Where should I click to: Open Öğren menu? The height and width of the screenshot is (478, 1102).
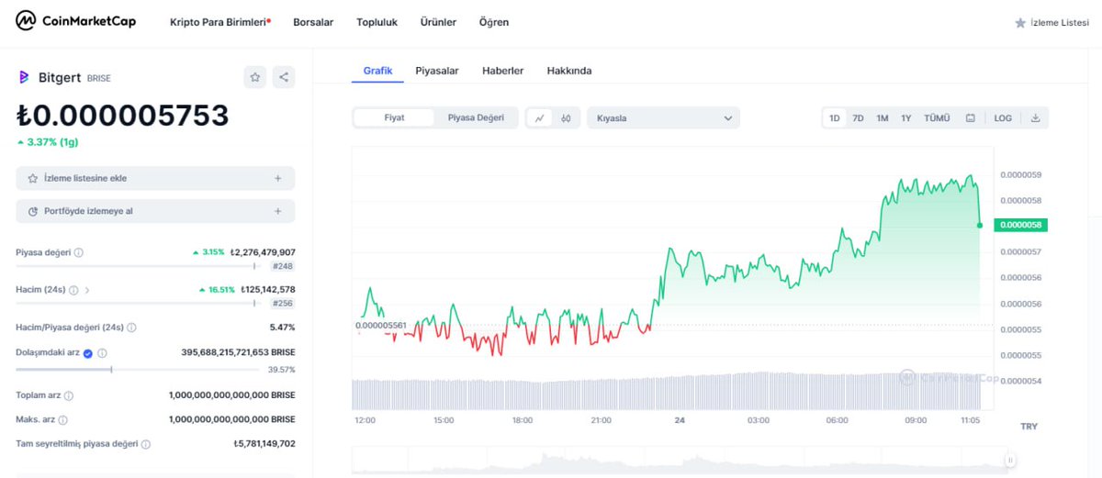(494, 22)
